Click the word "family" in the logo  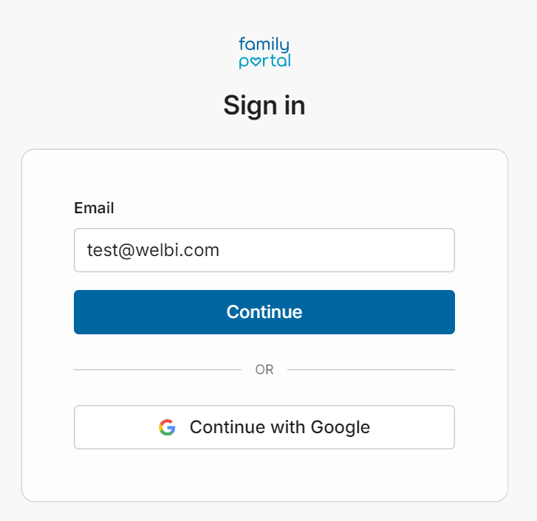point(264,45)
